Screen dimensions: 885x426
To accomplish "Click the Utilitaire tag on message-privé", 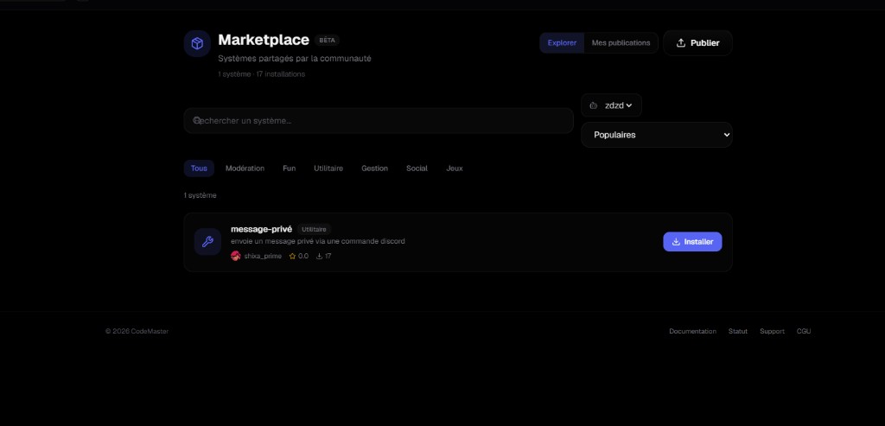I will pos(314,230).
